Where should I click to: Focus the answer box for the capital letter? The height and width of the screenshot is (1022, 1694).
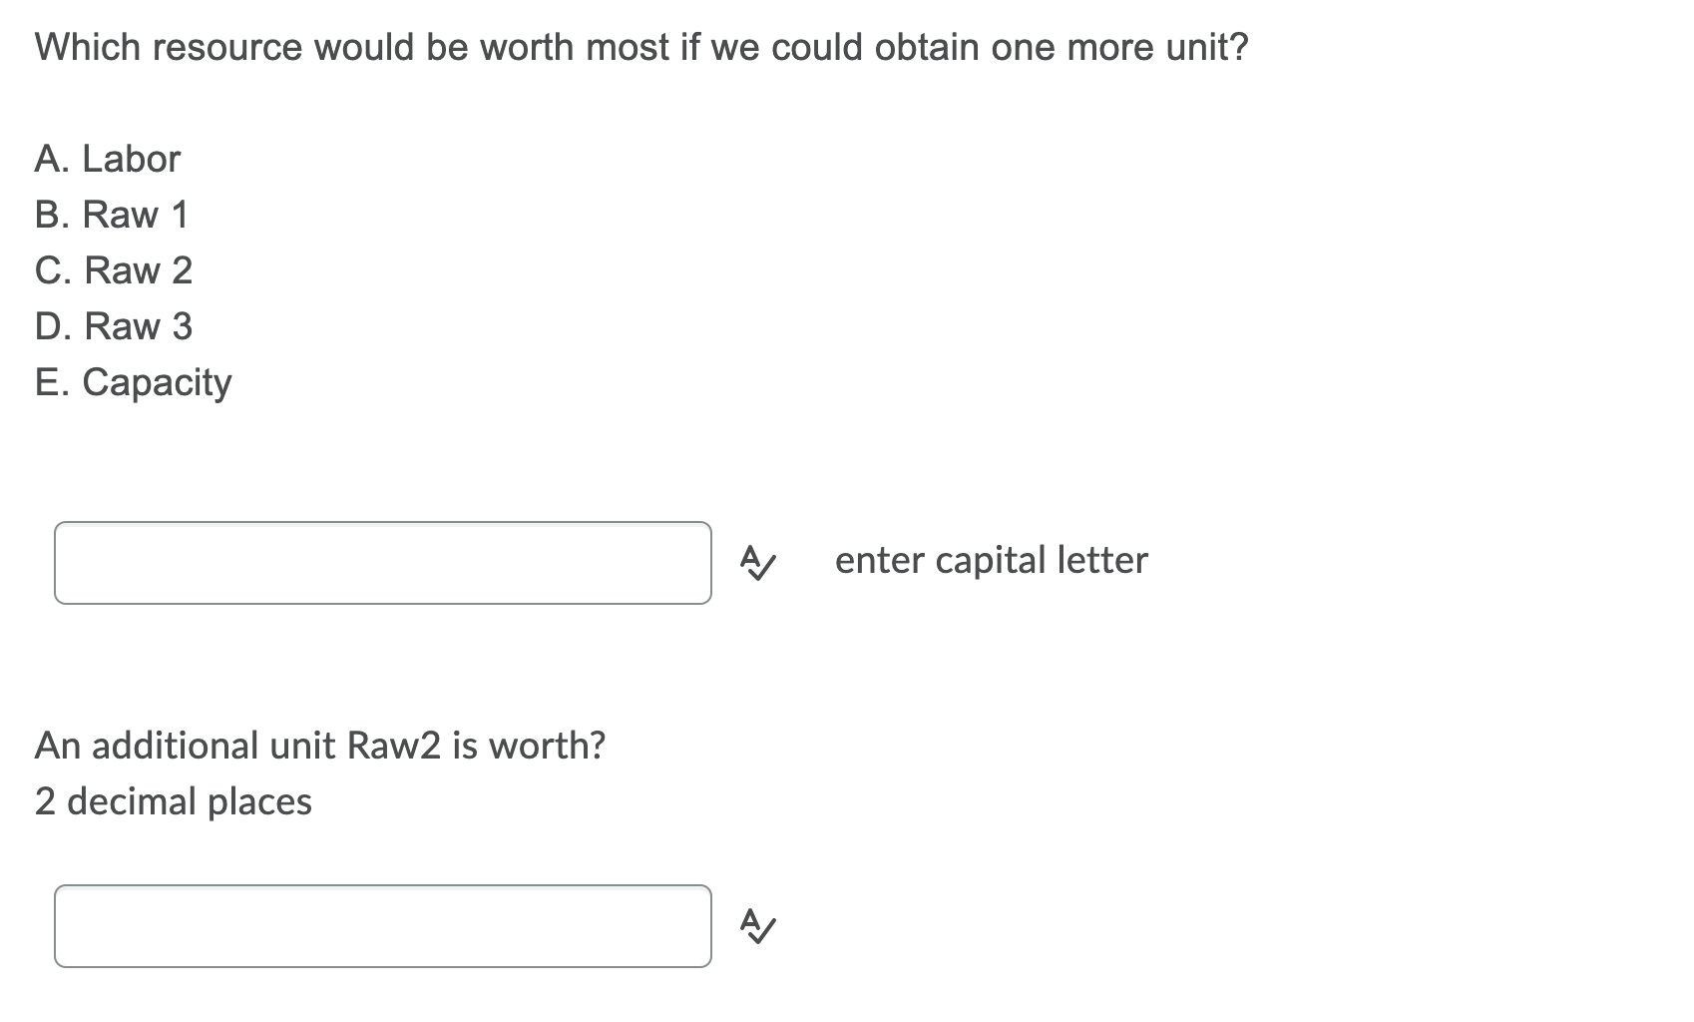(x=383, y=563)
